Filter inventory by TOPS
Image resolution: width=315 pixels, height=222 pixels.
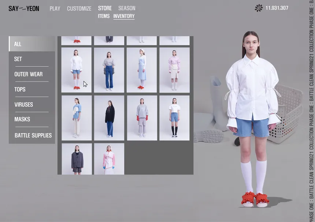click(x=32, y=89)
